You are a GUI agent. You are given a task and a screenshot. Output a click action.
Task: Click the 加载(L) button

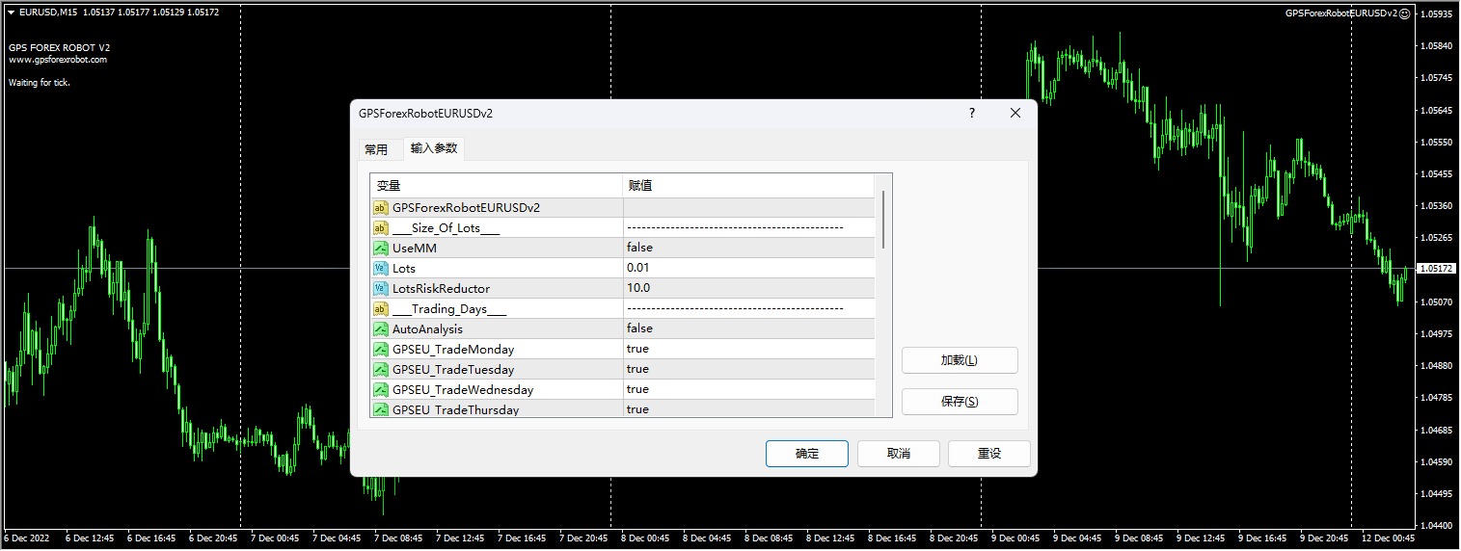959,360
